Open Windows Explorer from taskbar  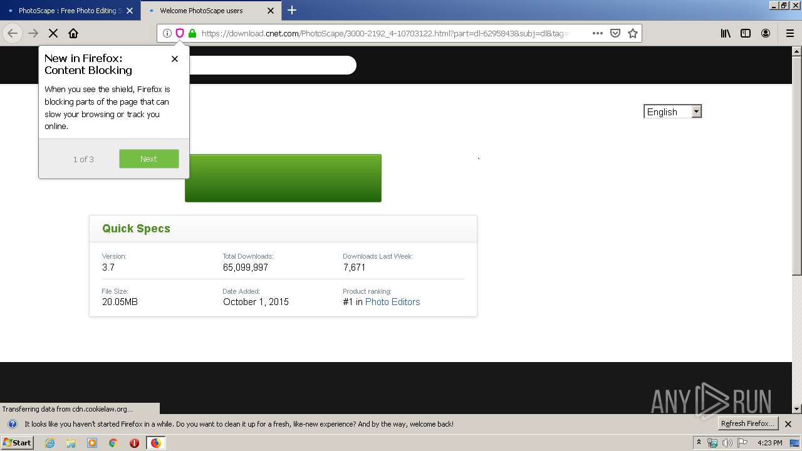pyautogui.click(x=71, y=442)
